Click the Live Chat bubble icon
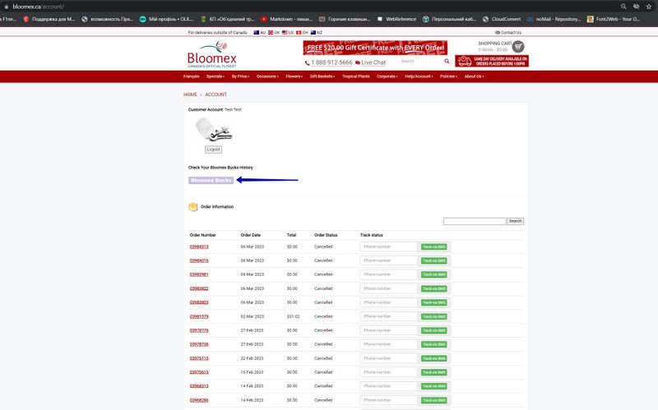 pyautogui.click(x=358, y=62)
